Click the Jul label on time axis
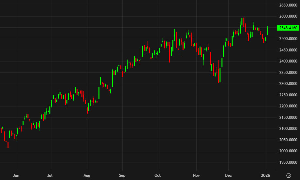The width and height of the screenshot is (300, 180). click(x=50, y=175)
